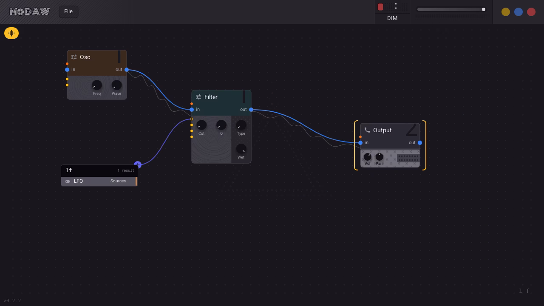
Task: Click the red circle in the top-right corner
Action: [531, 12]
